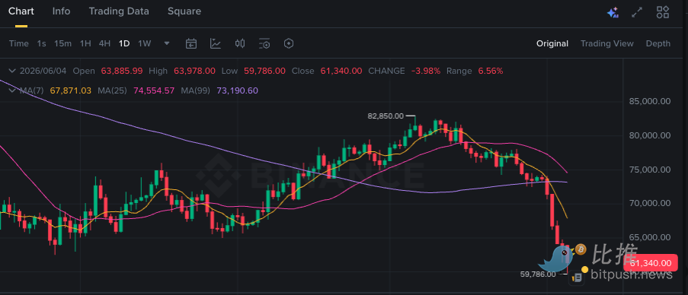Open the Square tab

point(184,11)
